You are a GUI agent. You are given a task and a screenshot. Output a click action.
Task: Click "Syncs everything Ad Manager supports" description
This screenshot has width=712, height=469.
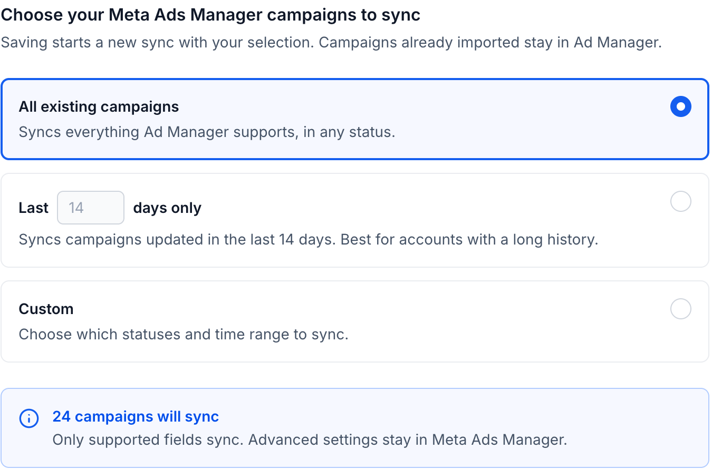click(x=207, y=132)
